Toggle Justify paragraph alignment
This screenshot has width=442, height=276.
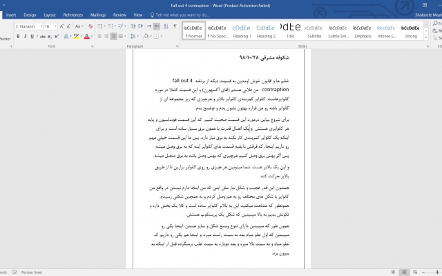click(x=121, y=37)
